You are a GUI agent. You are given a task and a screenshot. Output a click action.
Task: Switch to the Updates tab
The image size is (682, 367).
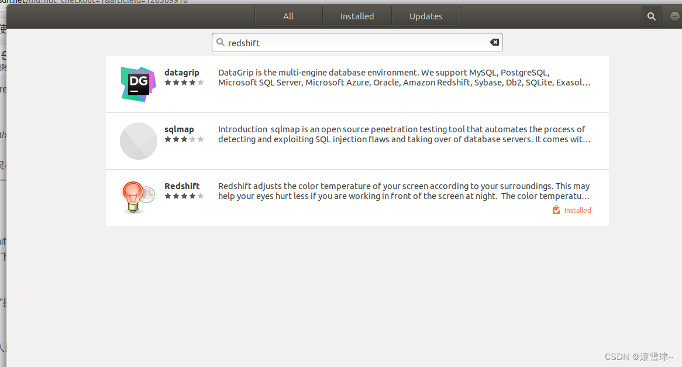(x=426, y=16)
